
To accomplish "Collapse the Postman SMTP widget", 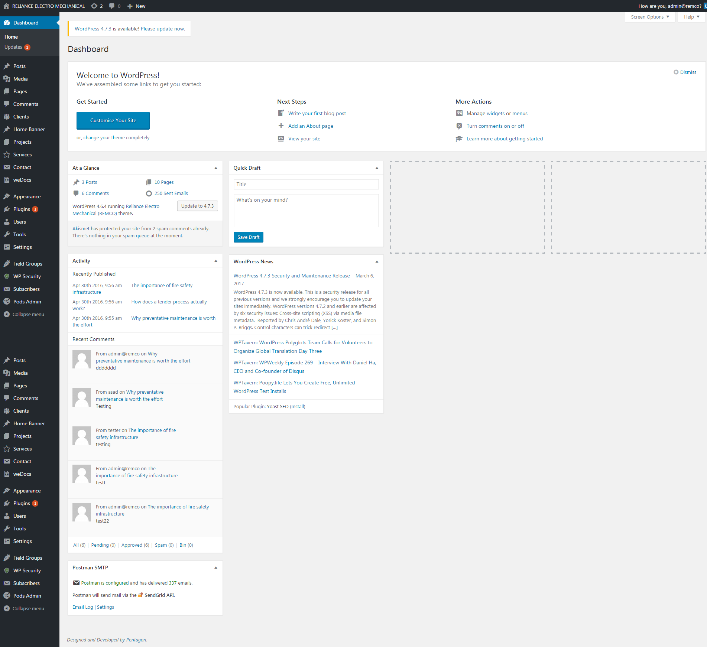I will tap(216, 568).
